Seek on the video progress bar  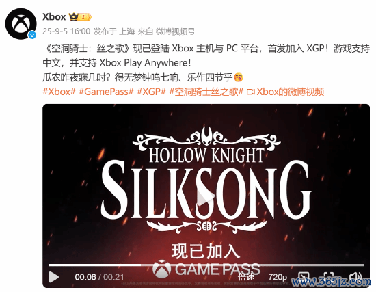click(x=206, y=265)
